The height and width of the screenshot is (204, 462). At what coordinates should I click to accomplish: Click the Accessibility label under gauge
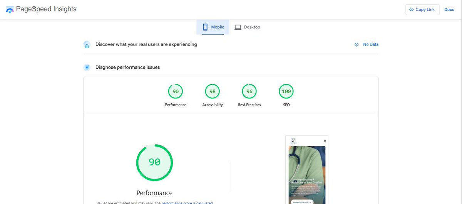[213, 105]
